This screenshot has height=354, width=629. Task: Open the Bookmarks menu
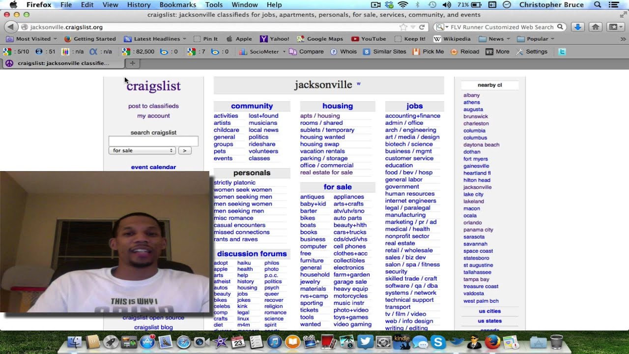click(x=178, y=5)
